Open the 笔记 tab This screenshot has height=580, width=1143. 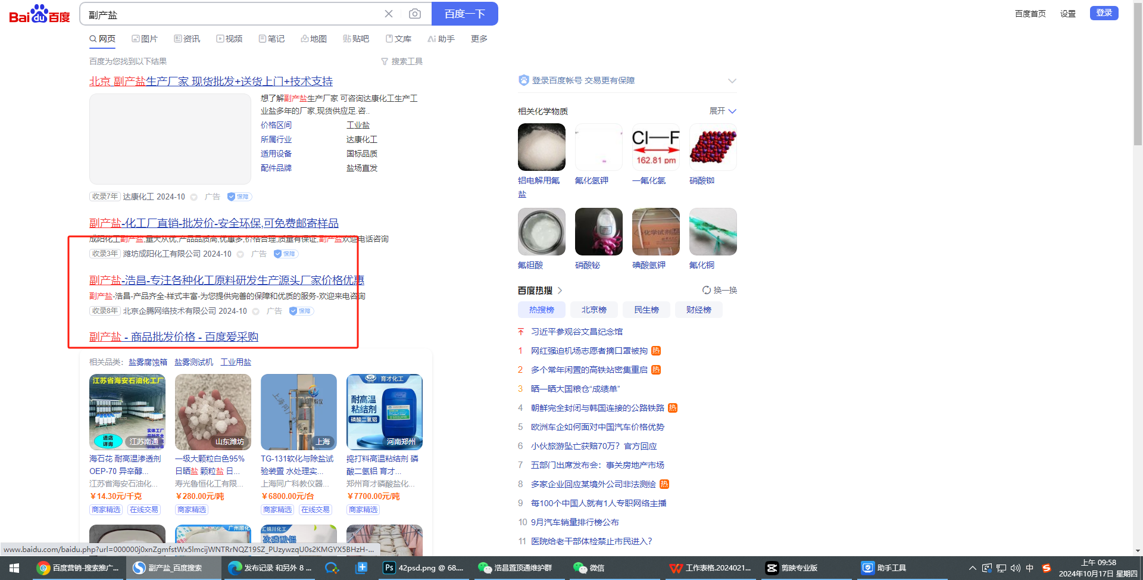271,39
